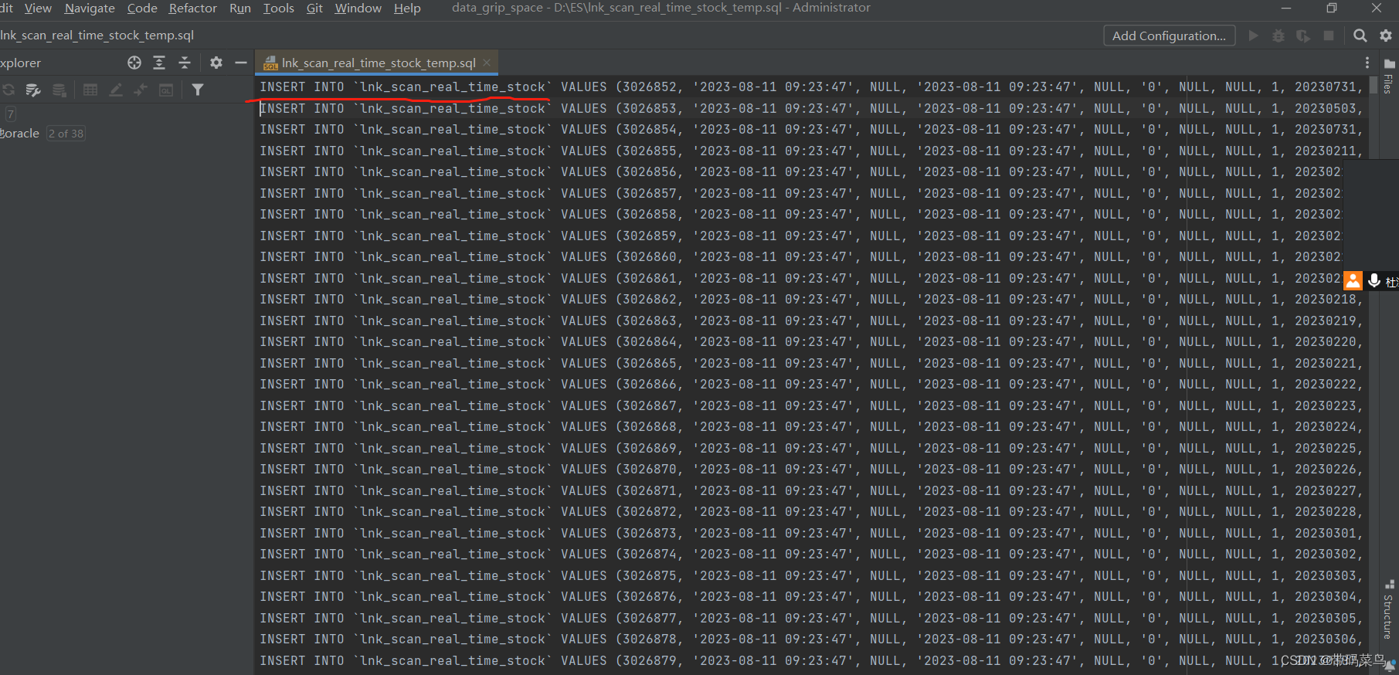Click value 3026853 in the cursor line
The width and height of the screenshot is (1399, 675).
(x=649, y=108)
